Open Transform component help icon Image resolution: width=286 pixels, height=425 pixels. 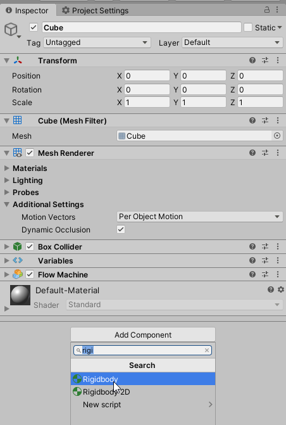coord(252,60)
